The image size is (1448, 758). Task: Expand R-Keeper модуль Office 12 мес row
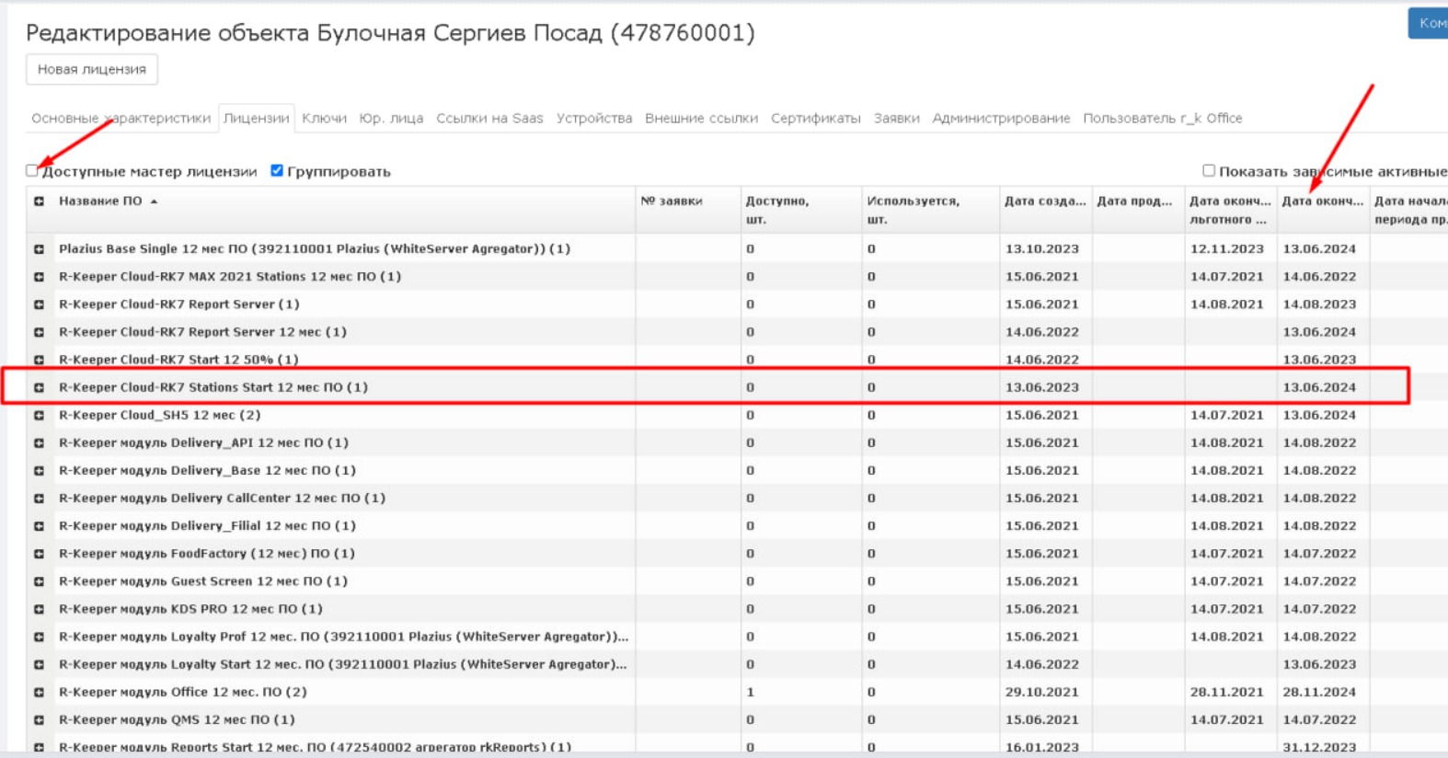(x=39, y=692)
